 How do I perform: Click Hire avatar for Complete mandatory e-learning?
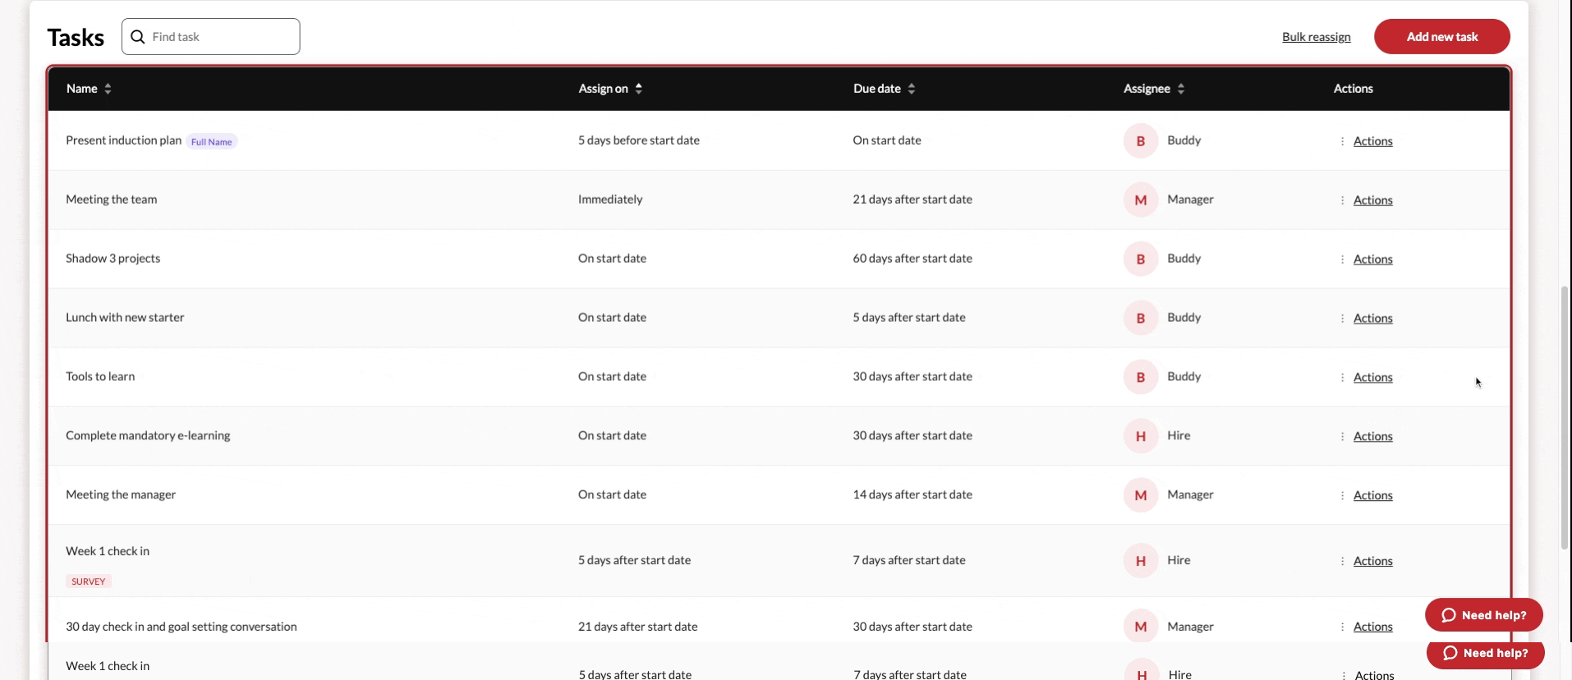pyautogui.click(x=1140, y=436)
